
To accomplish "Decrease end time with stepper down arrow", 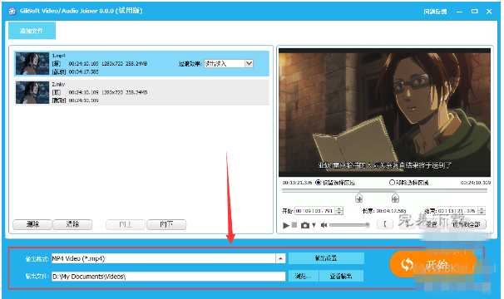I will pos(482,213).
